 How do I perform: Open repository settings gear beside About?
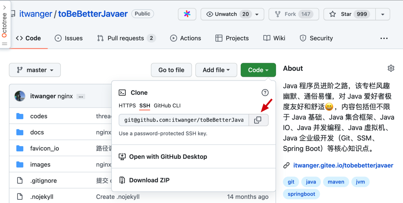[391, 68]
